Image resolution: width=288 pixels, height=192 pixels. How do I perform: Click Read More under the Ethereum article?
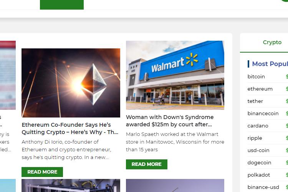point(42,172)
